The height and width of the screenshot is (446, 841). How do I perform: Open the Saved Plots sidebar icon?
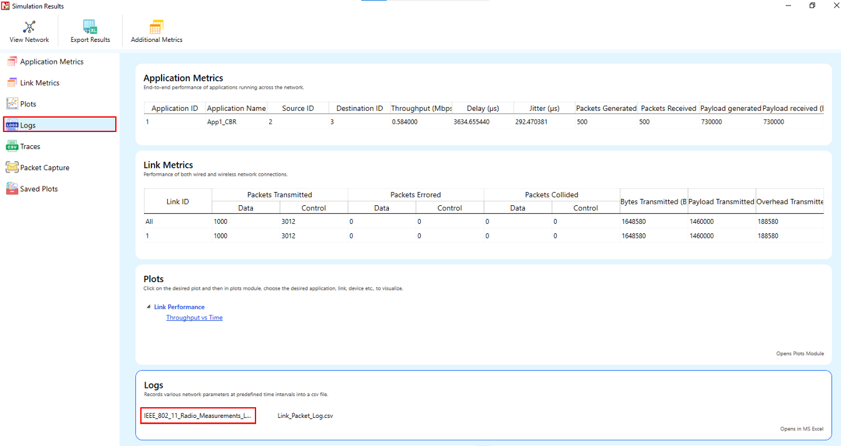(12, 189)
